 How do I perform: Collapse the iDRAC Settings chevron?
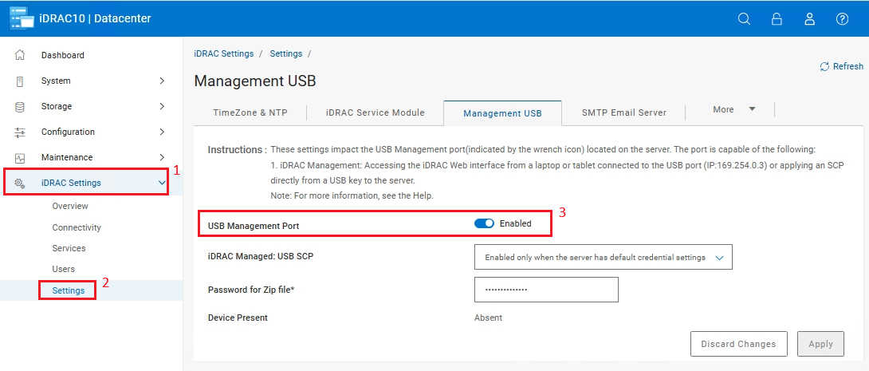click(162, 183)
